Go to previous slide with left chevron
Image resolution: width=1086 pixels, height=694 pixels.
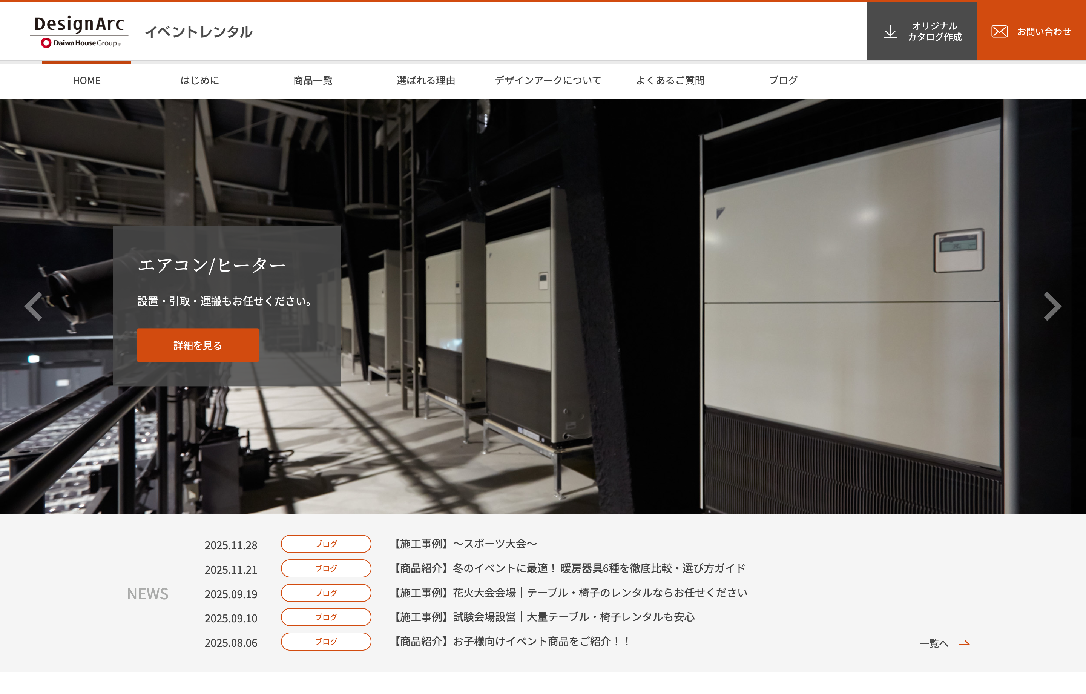coord(34,306)
